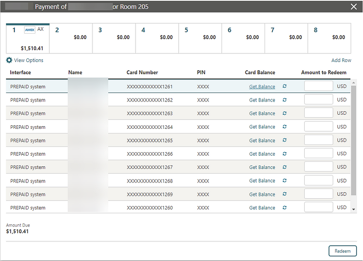Click the View Options gear icon
This screenshot has height=261, width=363.
[9, 60]
